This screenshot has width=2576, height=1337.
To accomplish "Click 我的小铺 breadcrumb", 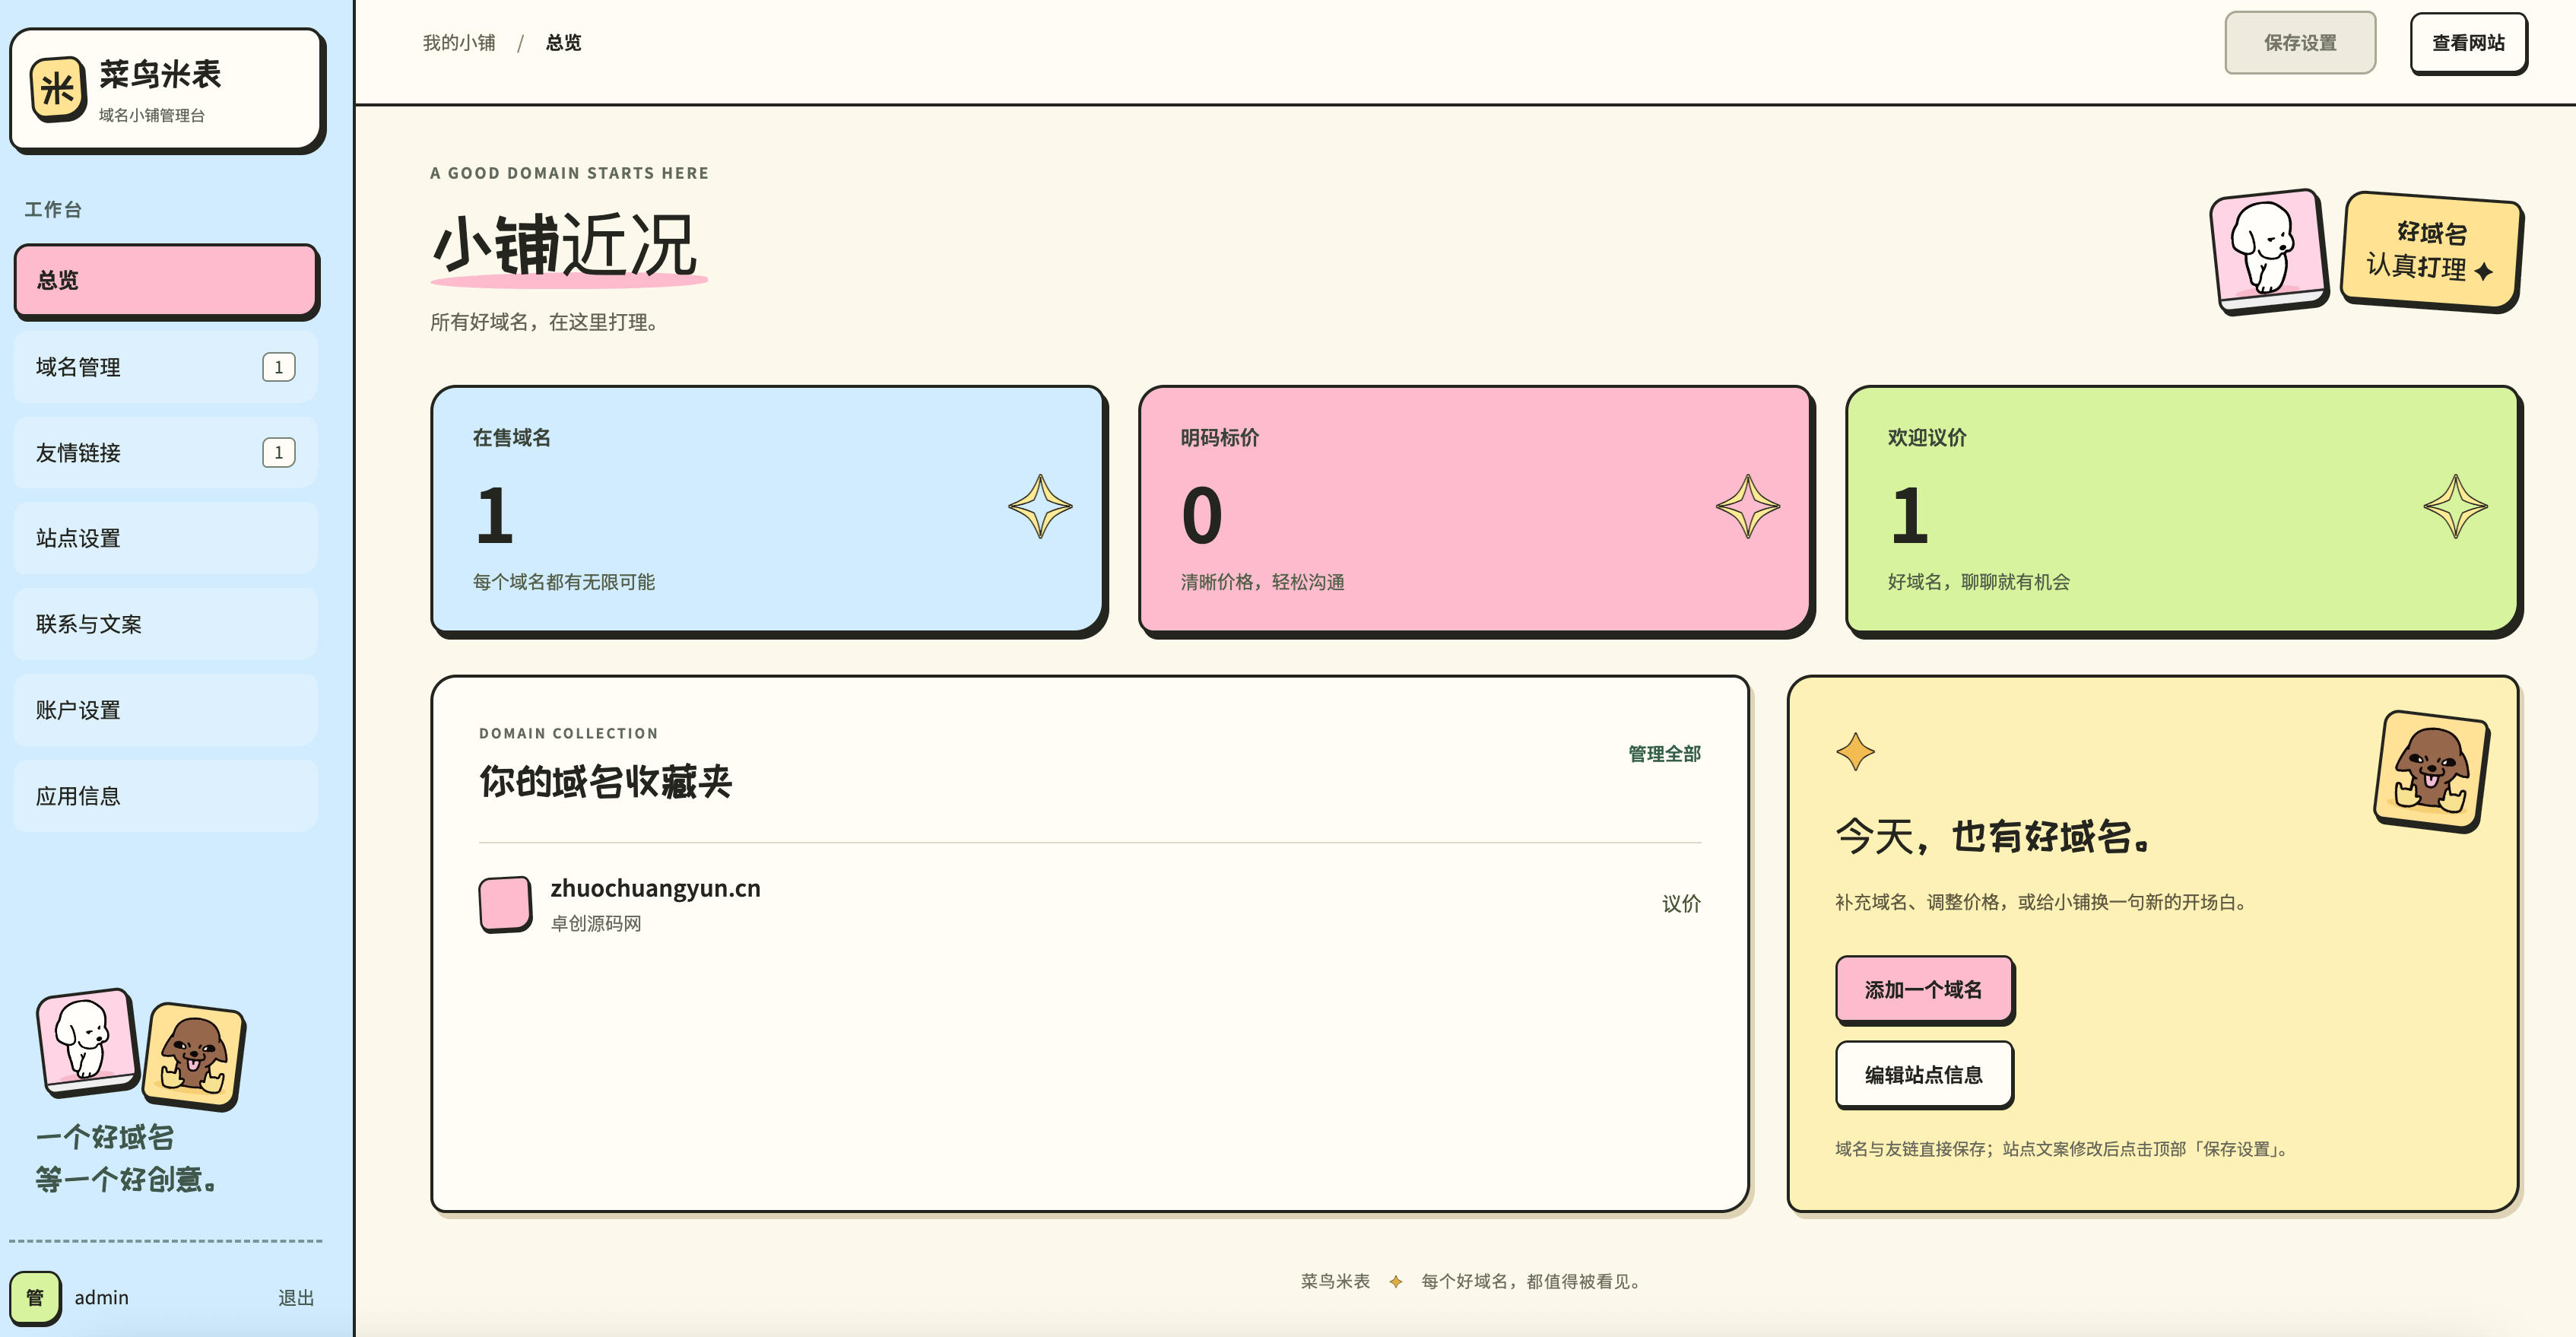I will click(x=459, y=42).
